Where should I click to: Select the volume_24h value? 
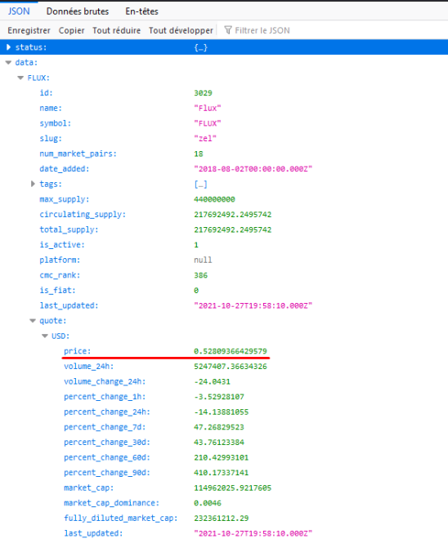pyautogui.click(x=231, y=367)
